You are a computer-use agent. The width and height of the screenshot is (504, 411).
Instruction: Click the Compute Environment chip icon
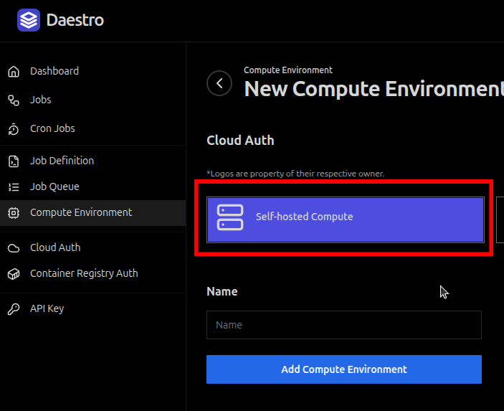14,213
